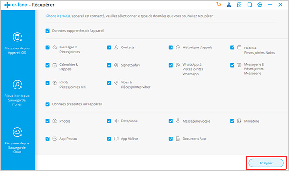Click the Analyser button
289x171 pixels.
[266, 163]
